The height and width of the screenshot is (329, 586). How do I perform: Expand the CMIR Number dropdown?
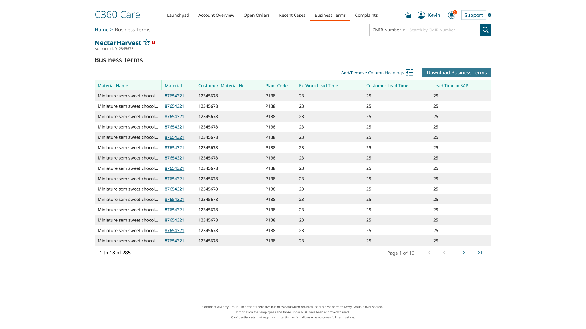pyautogui.click(x=389, y=30)
